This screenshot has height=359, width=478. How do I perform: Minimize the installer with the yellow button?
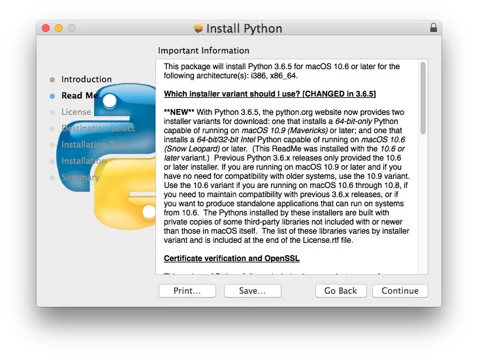click(x=59, y=28)
